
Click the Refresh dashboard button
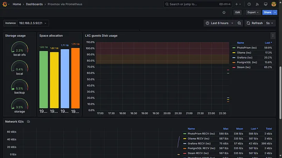click(255, 23)
